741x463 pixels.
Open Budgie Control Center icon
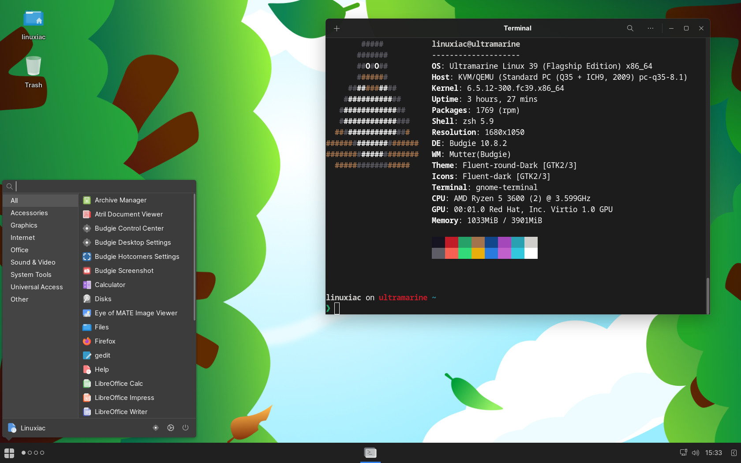point(87,228)
